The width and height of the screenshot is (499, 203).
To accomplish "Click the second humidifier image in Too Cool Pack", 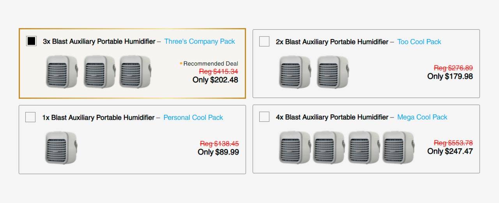I will 333,72.
